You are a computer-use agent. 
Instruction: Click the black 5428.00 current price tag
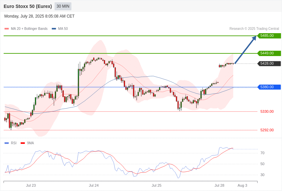tap(269, 63)
